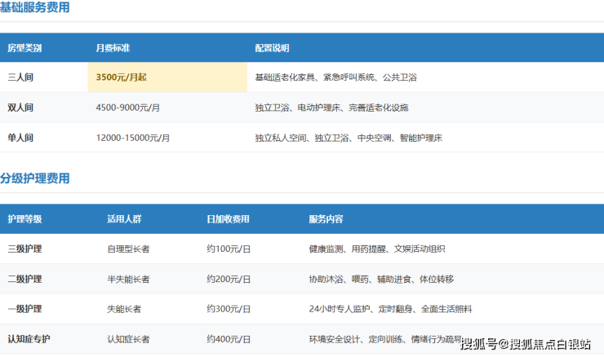Select the 二级护理 row label

click(x=24, y=279)
